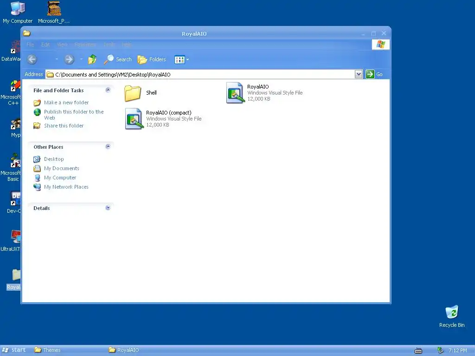
Task: Go to My Computer in Other Places
Action: [x=60, y=178]
